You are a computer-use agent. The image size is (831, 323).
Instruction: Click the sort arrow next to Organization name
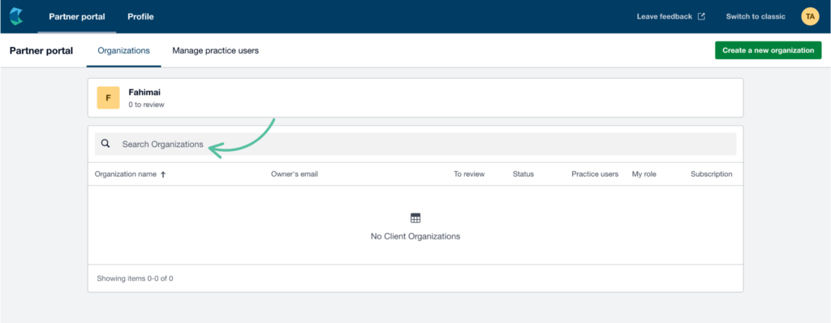[163, 174]
